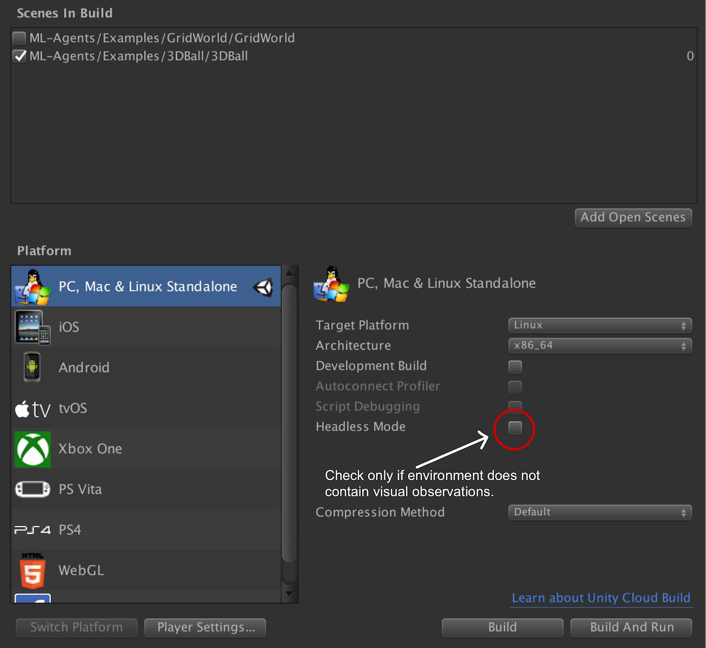
Task: Click the Scenes In Build heading
Action: pyautogui.click(x=65, y=13)
